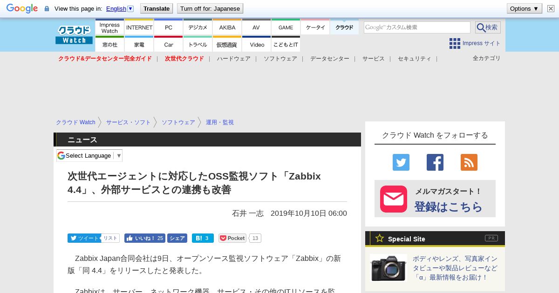Click the Cloud Watch logo
Screen dimensions: 559x293
[74, 35]
